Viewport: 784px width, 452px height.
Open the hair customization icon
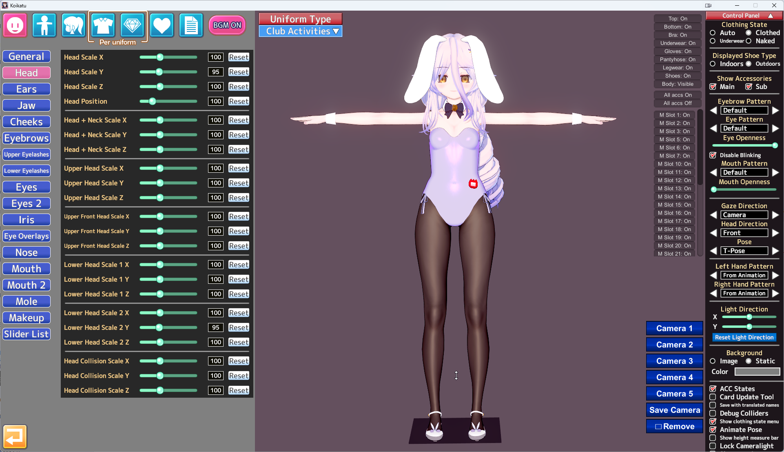point(73,25)
